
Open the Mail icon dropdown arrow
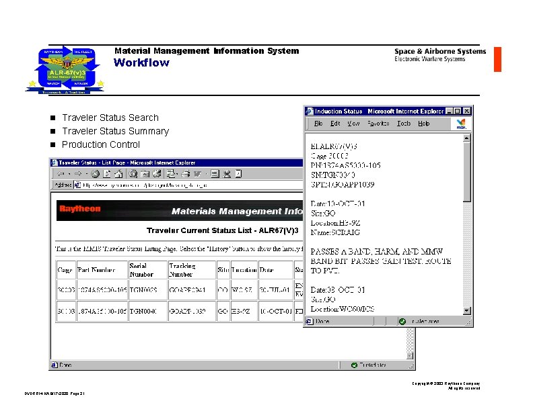[x=178, y=175]
